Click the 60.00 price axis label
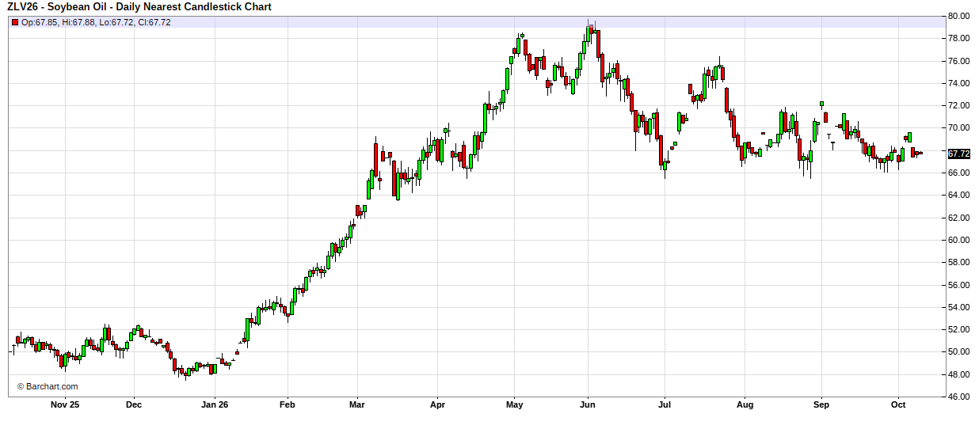 [x=958, y=240]
